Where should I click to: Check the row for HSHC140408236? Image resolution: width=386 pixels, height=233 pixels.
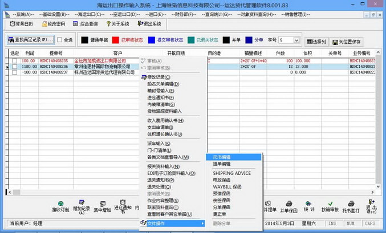click(x=15, y=67)
